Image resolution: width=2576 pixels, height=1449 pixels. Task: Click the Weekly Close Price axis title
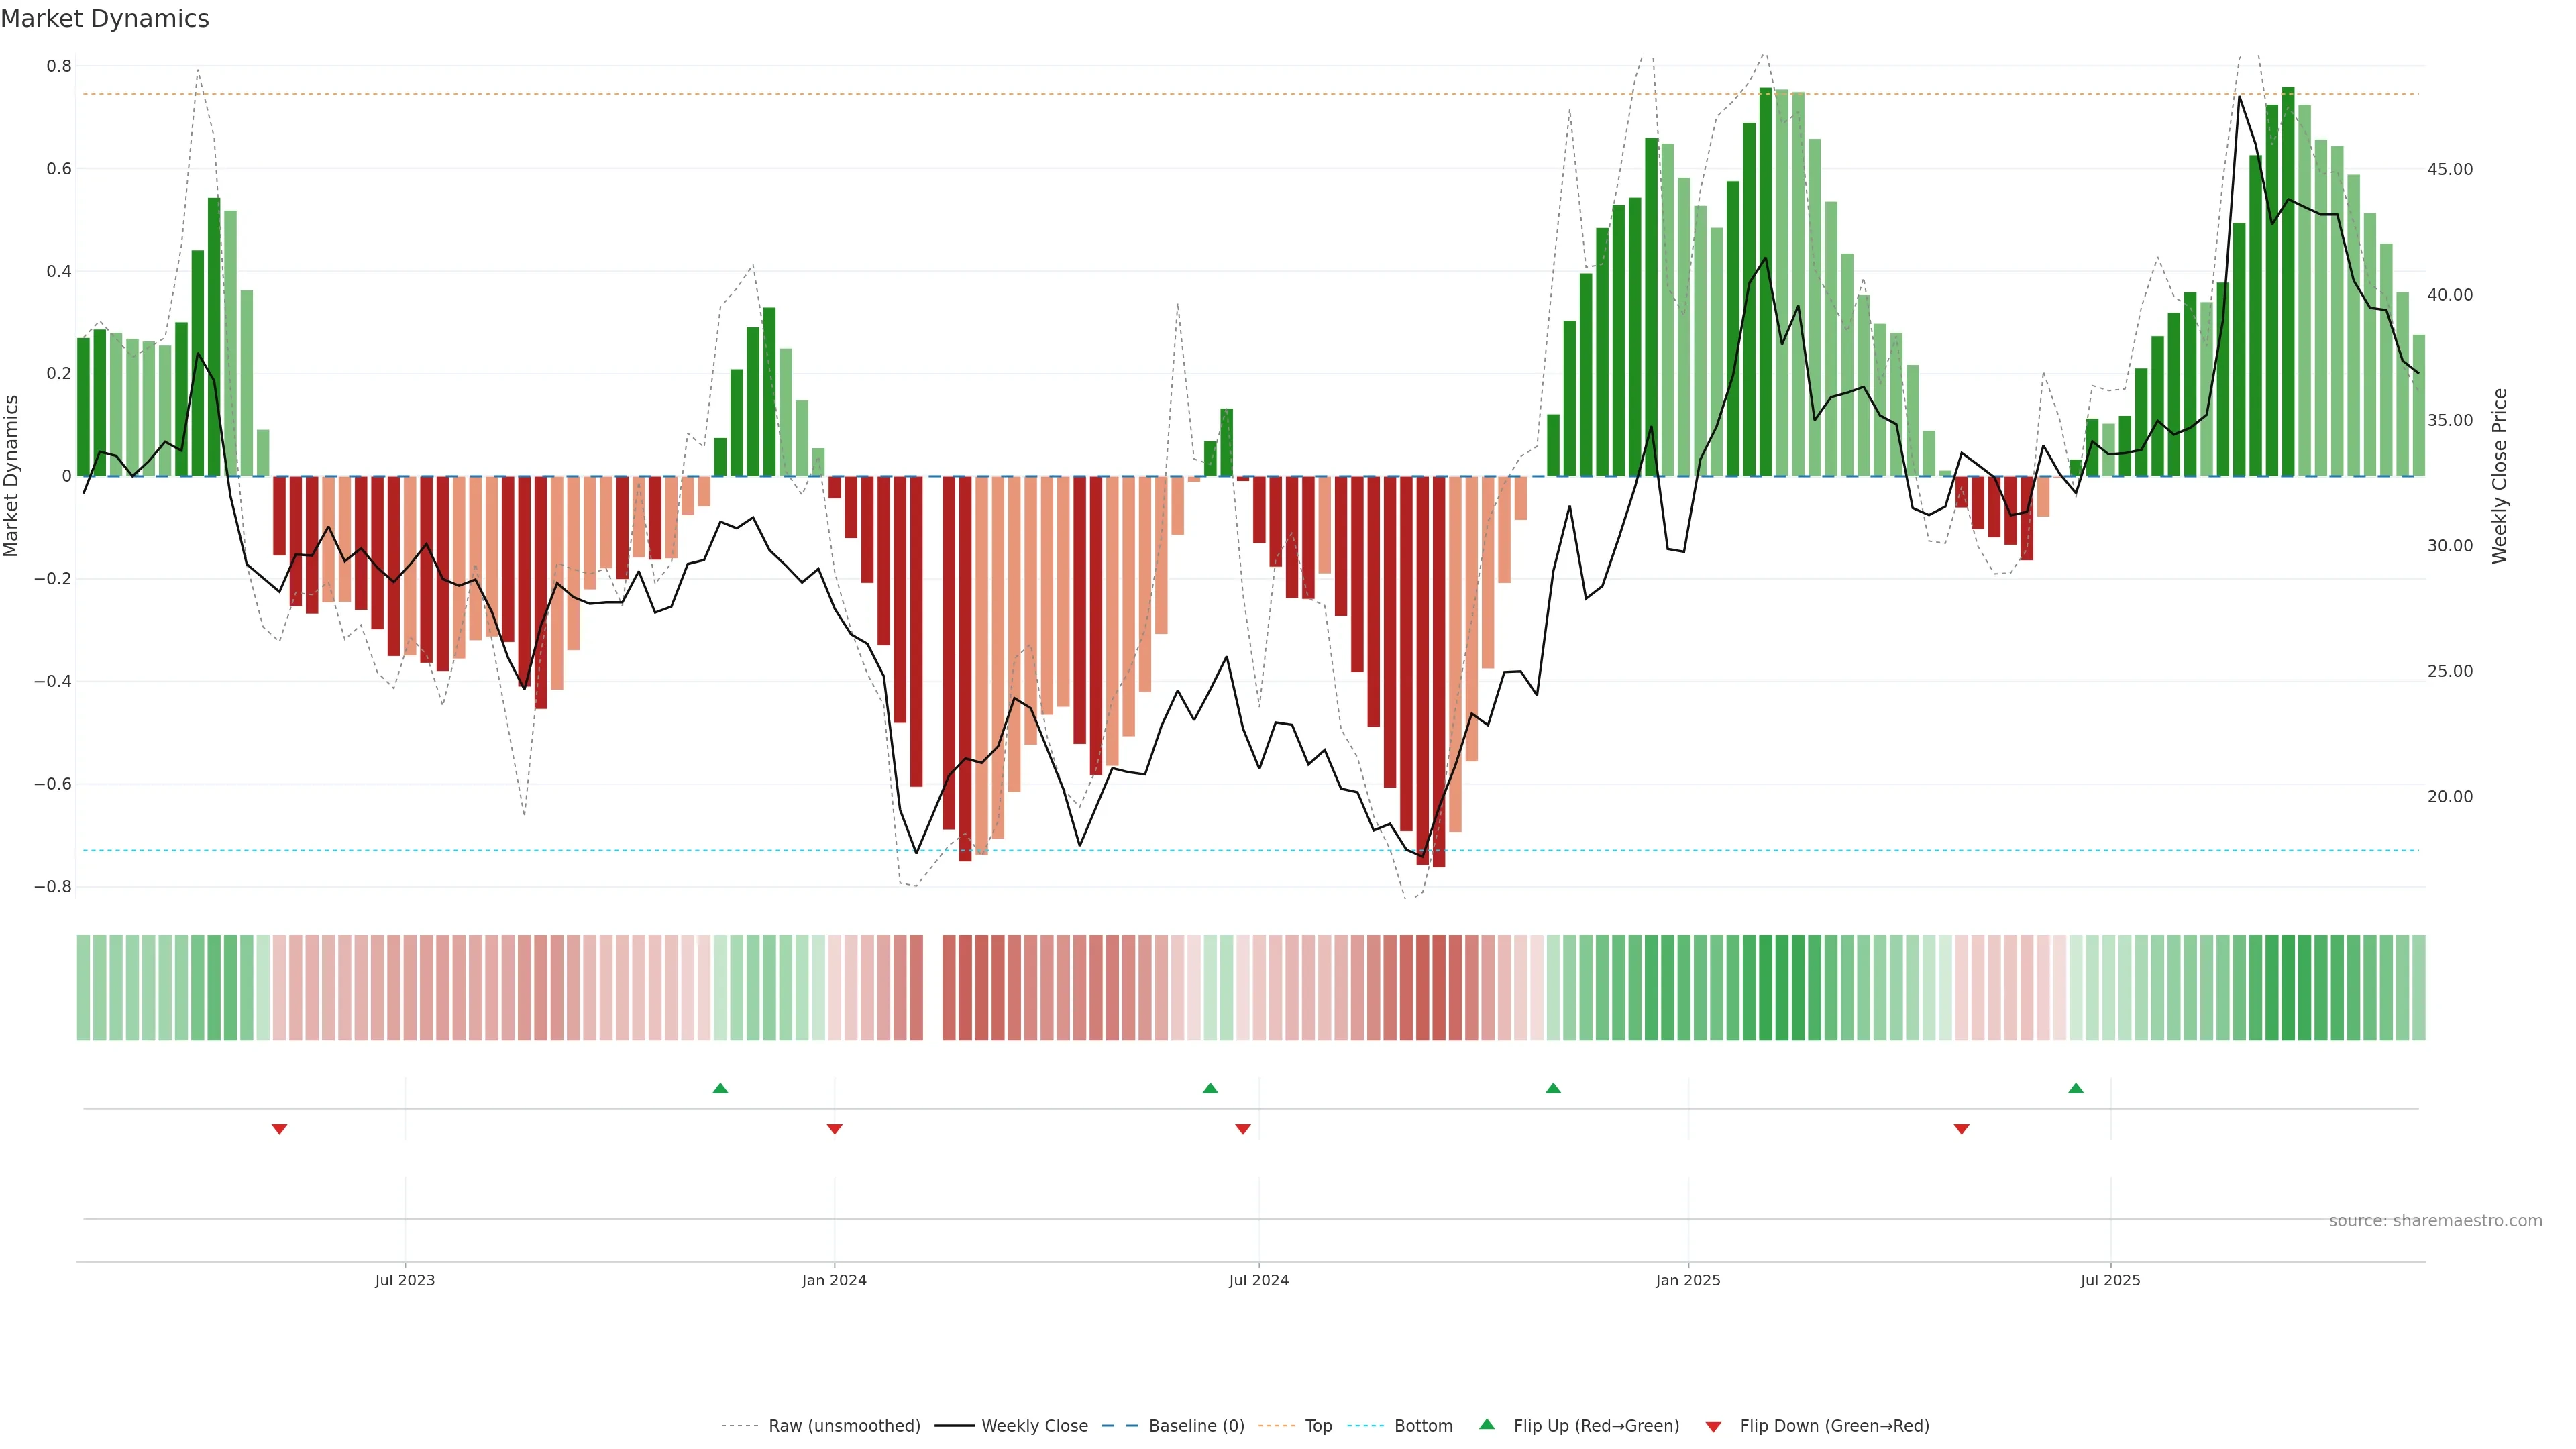(2500, 476)
